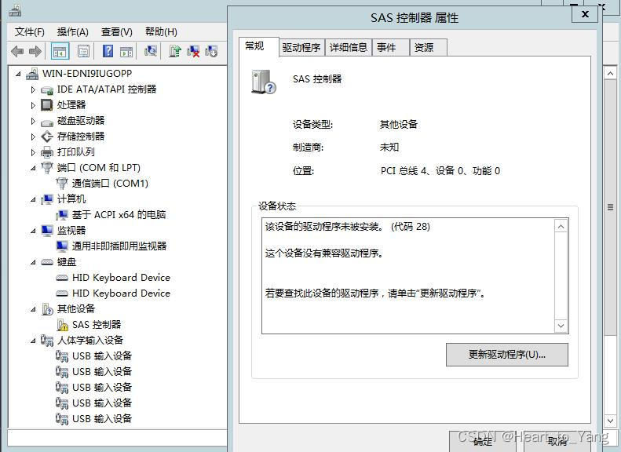Toggle the show/hide action pane toolbar icon
The height and width of the screenshot is (452, 621).
(126, 51)
